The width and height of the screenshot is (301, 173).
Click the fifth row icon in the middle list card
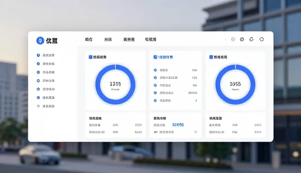155,101
